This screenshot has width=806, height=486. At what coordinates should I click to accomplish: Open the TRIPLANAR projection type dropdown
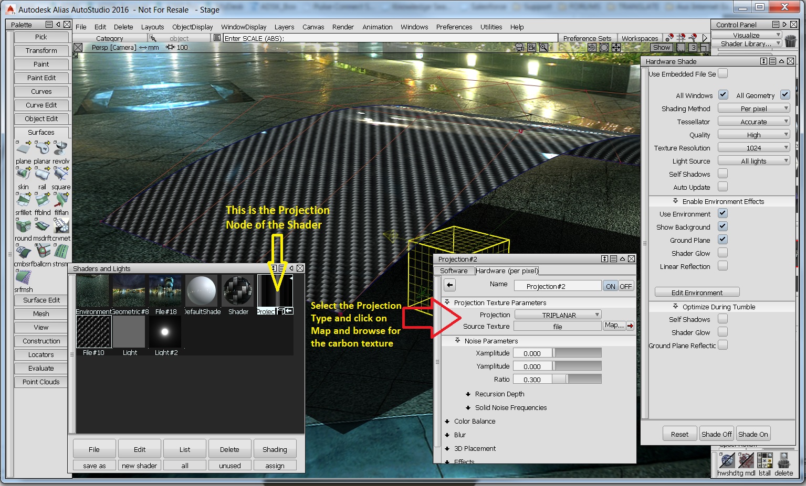[x=558, y=315]
